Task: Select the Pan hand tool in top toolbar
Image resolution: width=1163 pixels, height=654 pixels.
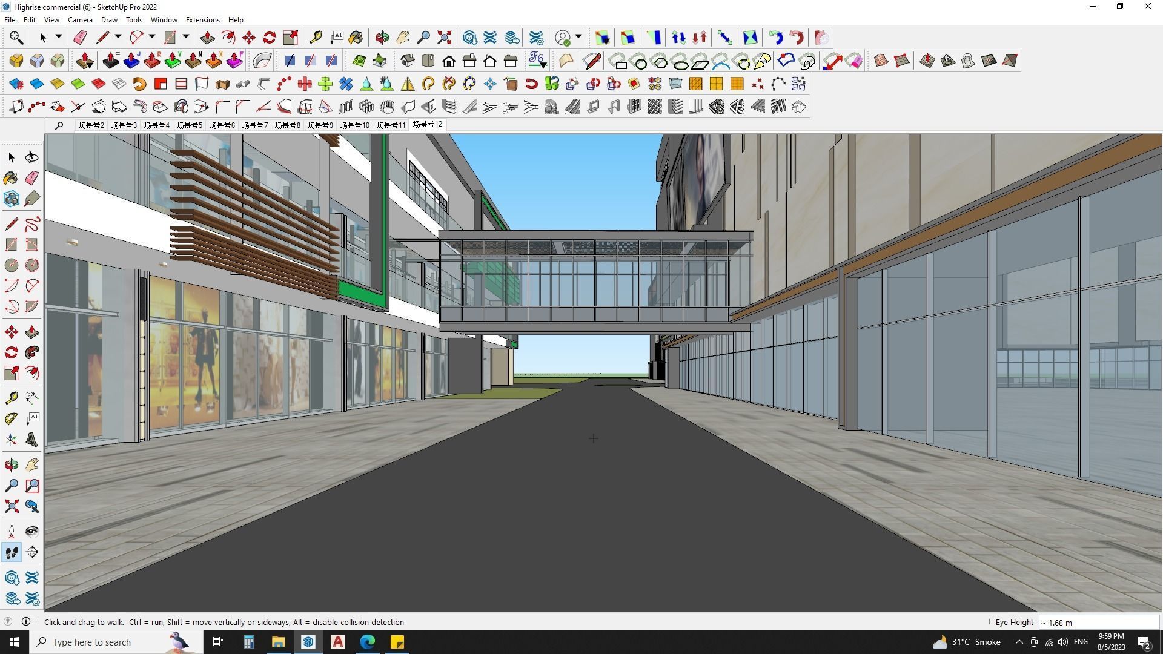Action: click(x=402, y=38)
